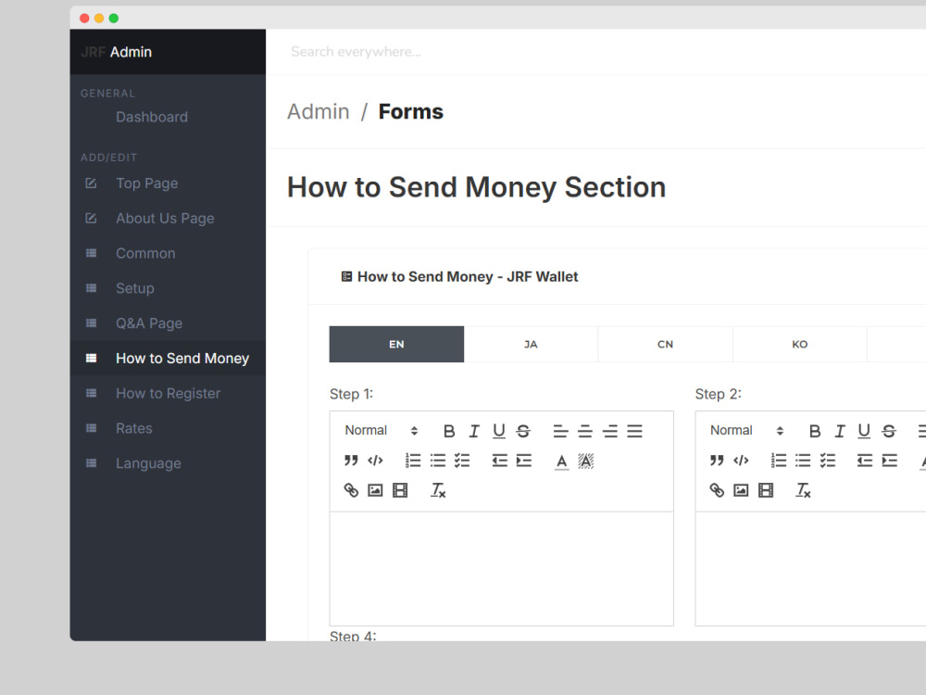Insert code block in Step 1 editor
Viewport: 926px width, 695px height.
[x=376, y=461]
